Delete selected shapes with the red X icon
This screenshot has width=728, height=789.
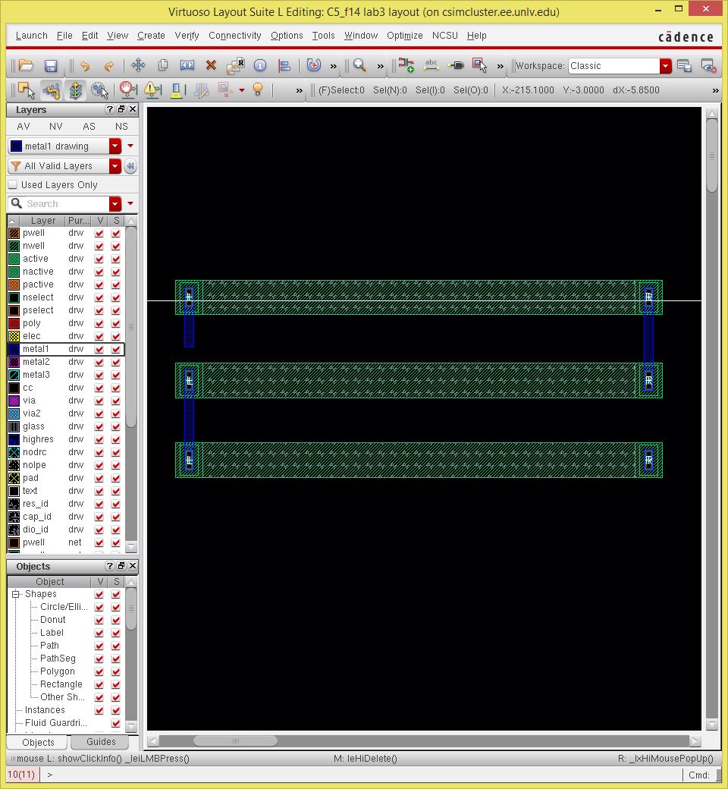210,65
